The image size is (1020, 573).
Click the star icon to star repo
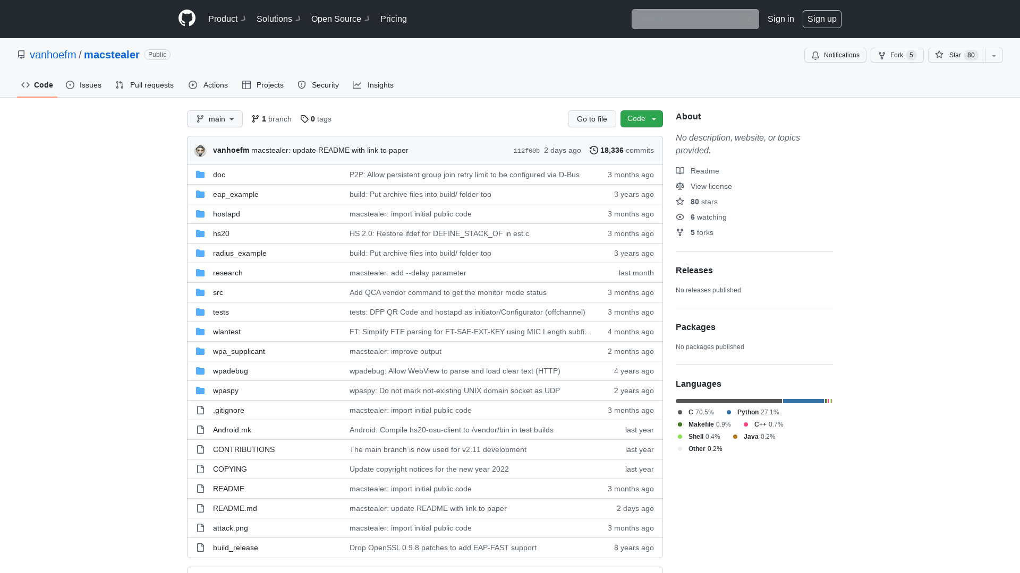tap(939, 55)
